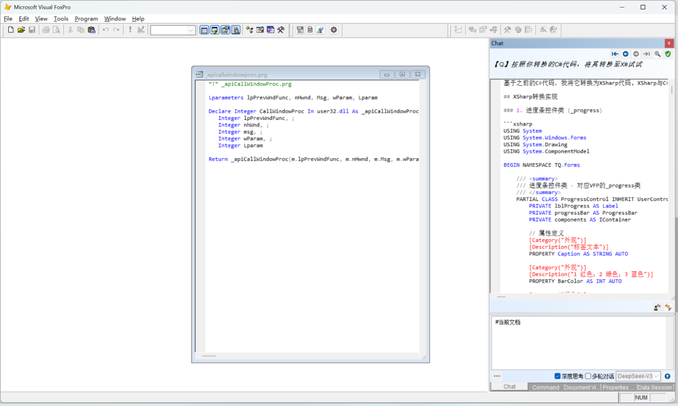678x406 pixels.
Task: Switch to the Data Session tab
Action: click(655, 387)
